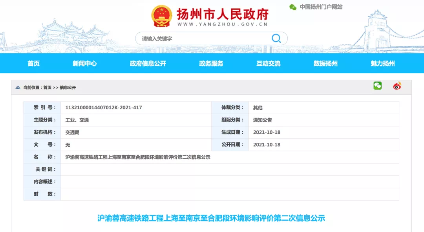Click the 名称 label cell

pyautogui.click(x=42, y=157)
